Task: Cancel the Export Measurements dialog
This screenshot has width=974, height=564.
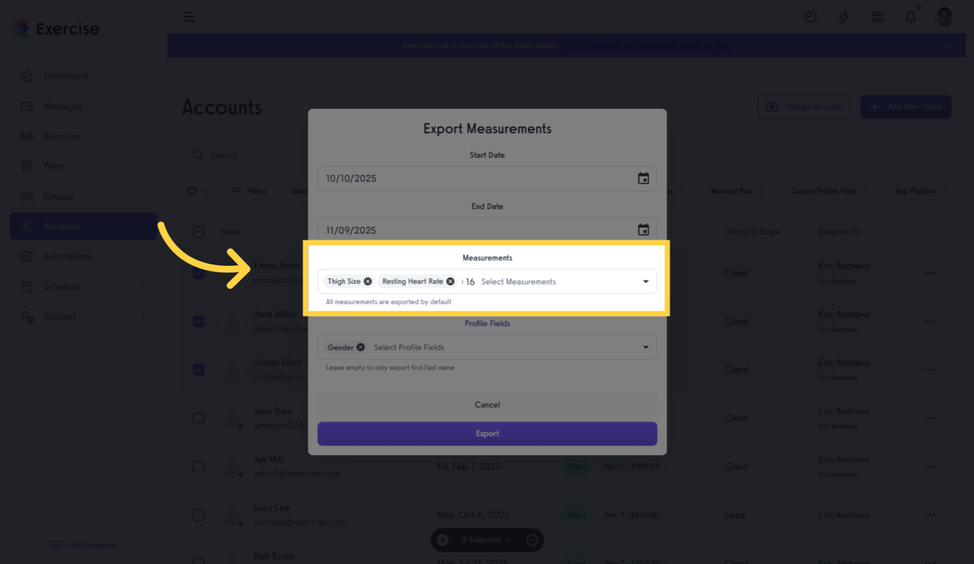Action: pos(487,404)
